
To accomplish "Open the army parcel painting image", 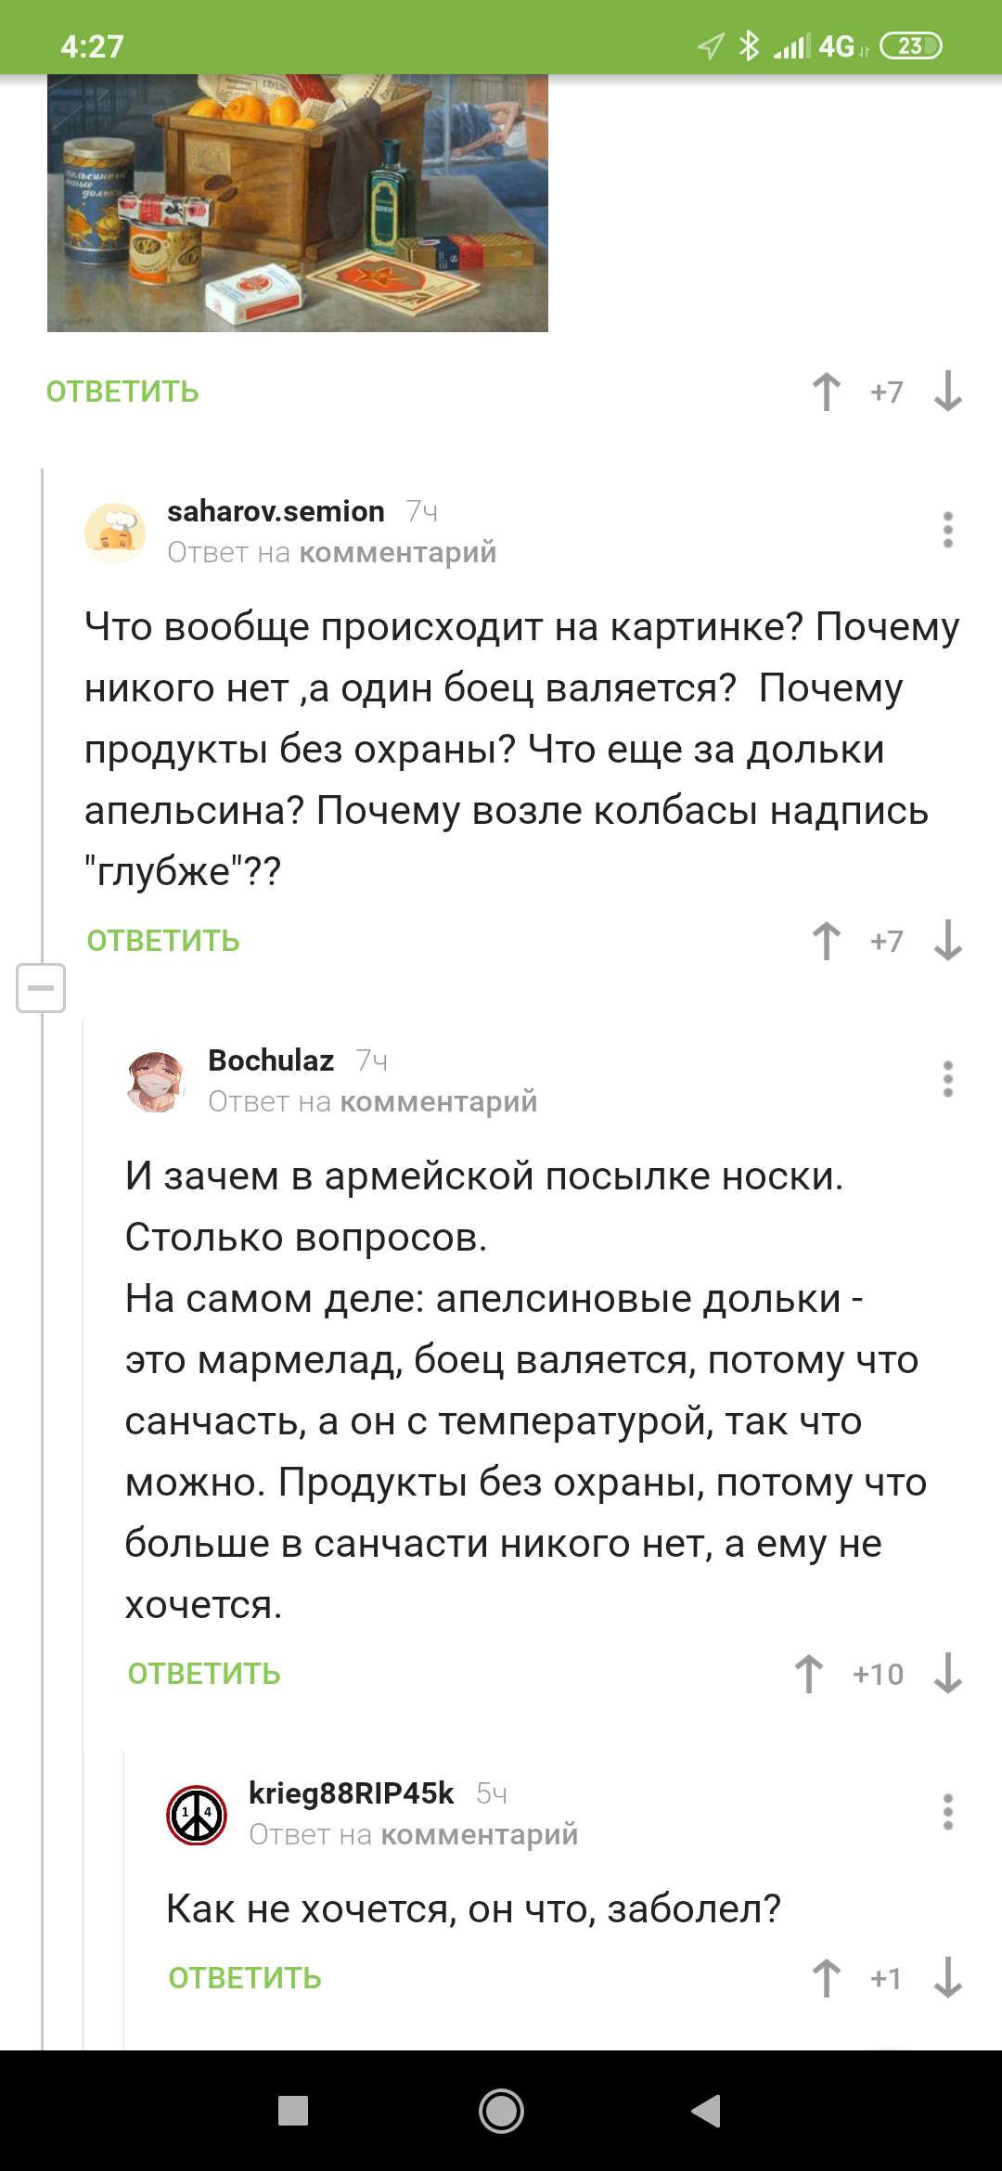I will coord(297,202).
